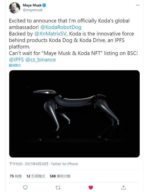Open the Maye Musk display name
Screen dimensions: 148x192
click(x=32, y=5)
